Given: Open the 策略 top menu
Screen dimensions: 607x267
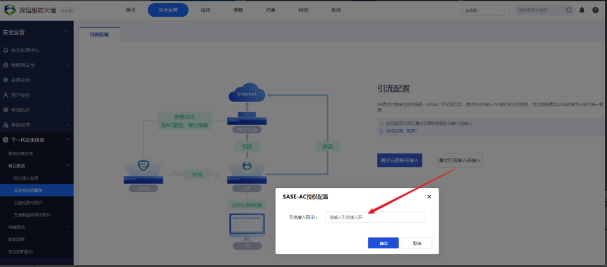Looking at the screenshot, I should point(238,10).
